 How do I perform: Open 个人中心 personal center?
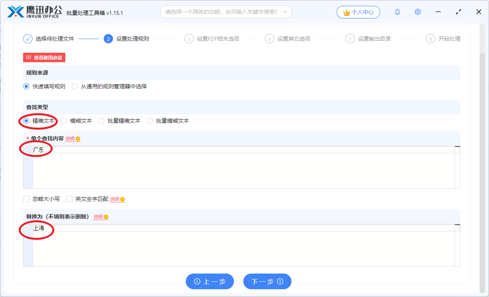pos(358,12)
